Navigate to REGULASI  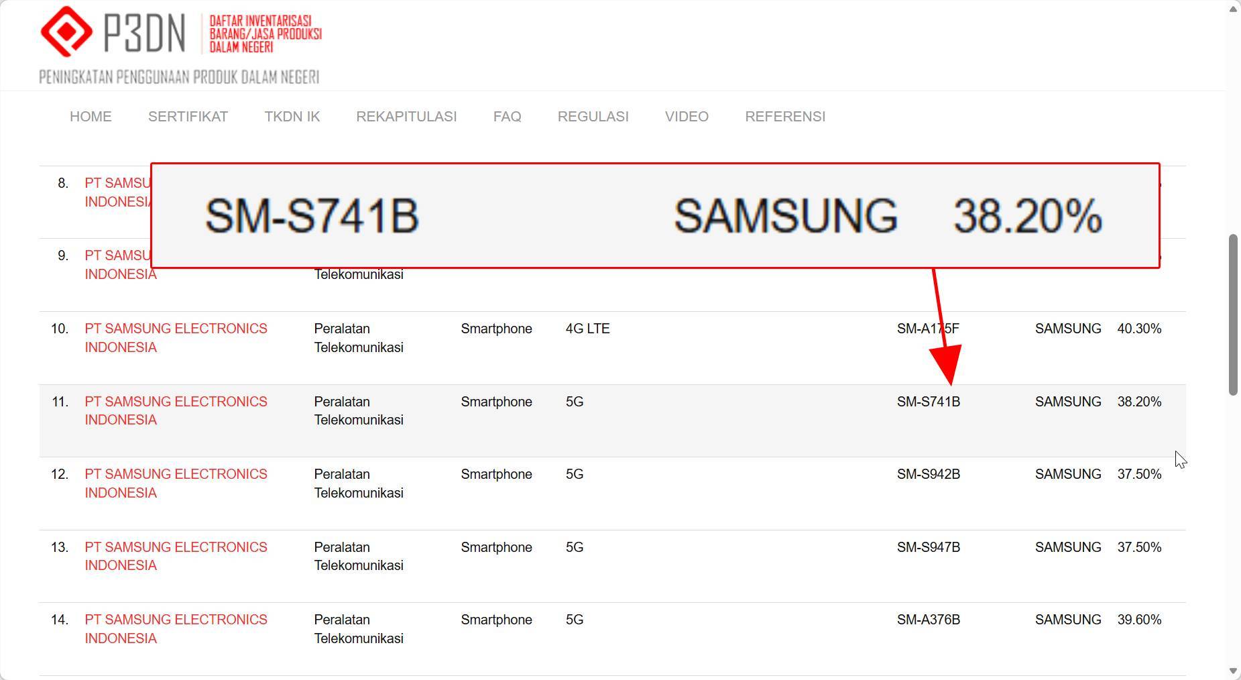click(x=593, y=117)
